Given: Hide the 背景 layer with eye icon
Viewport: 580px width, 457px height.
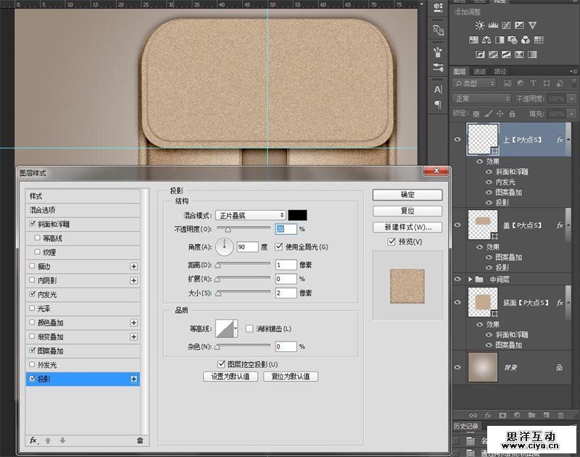Looking at the screenshot, I should pos(457,367).
